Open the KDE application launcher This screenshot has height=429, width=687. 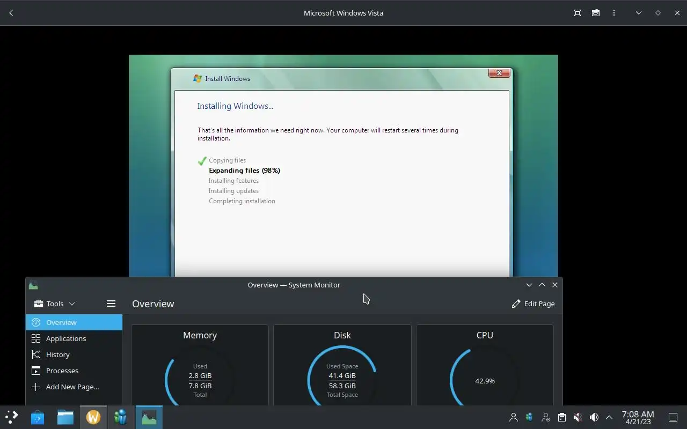tap(12, 417)
